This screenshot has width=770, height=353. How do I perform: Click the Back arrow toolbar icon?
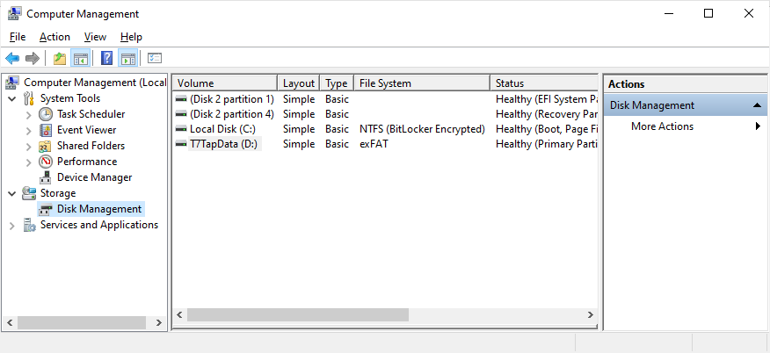12,59
